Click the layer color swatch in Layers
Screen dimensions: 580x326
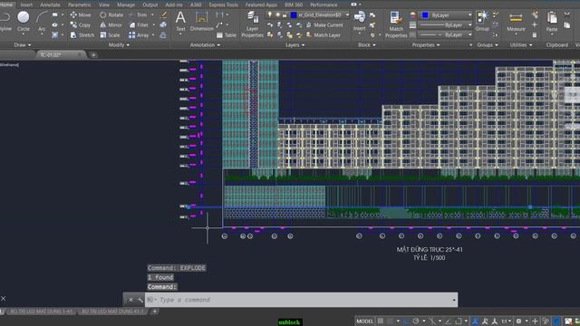(294, 14)
